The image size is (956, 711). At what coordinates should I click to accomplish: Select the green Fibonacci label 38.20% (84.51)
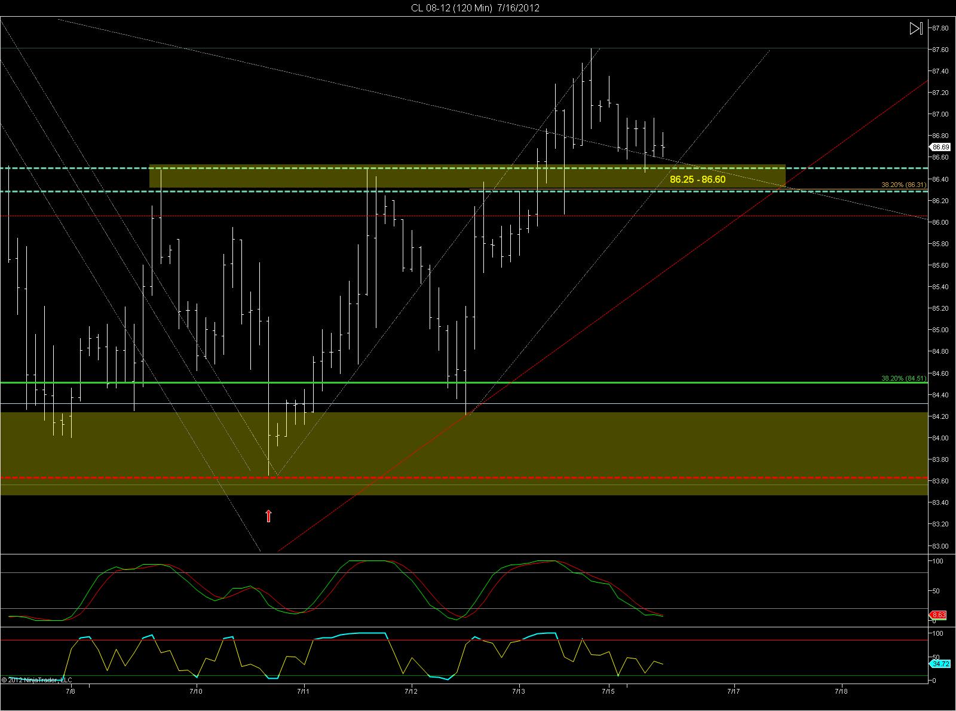point(903,378)
